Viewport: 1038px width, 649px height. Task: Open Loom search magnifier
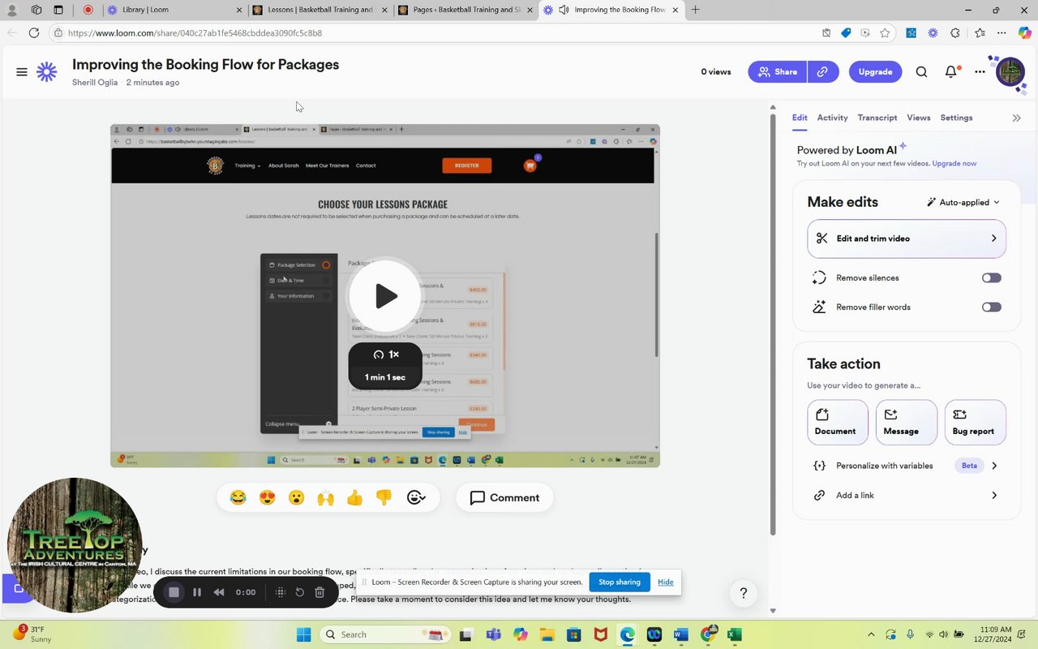coord(921,71)
